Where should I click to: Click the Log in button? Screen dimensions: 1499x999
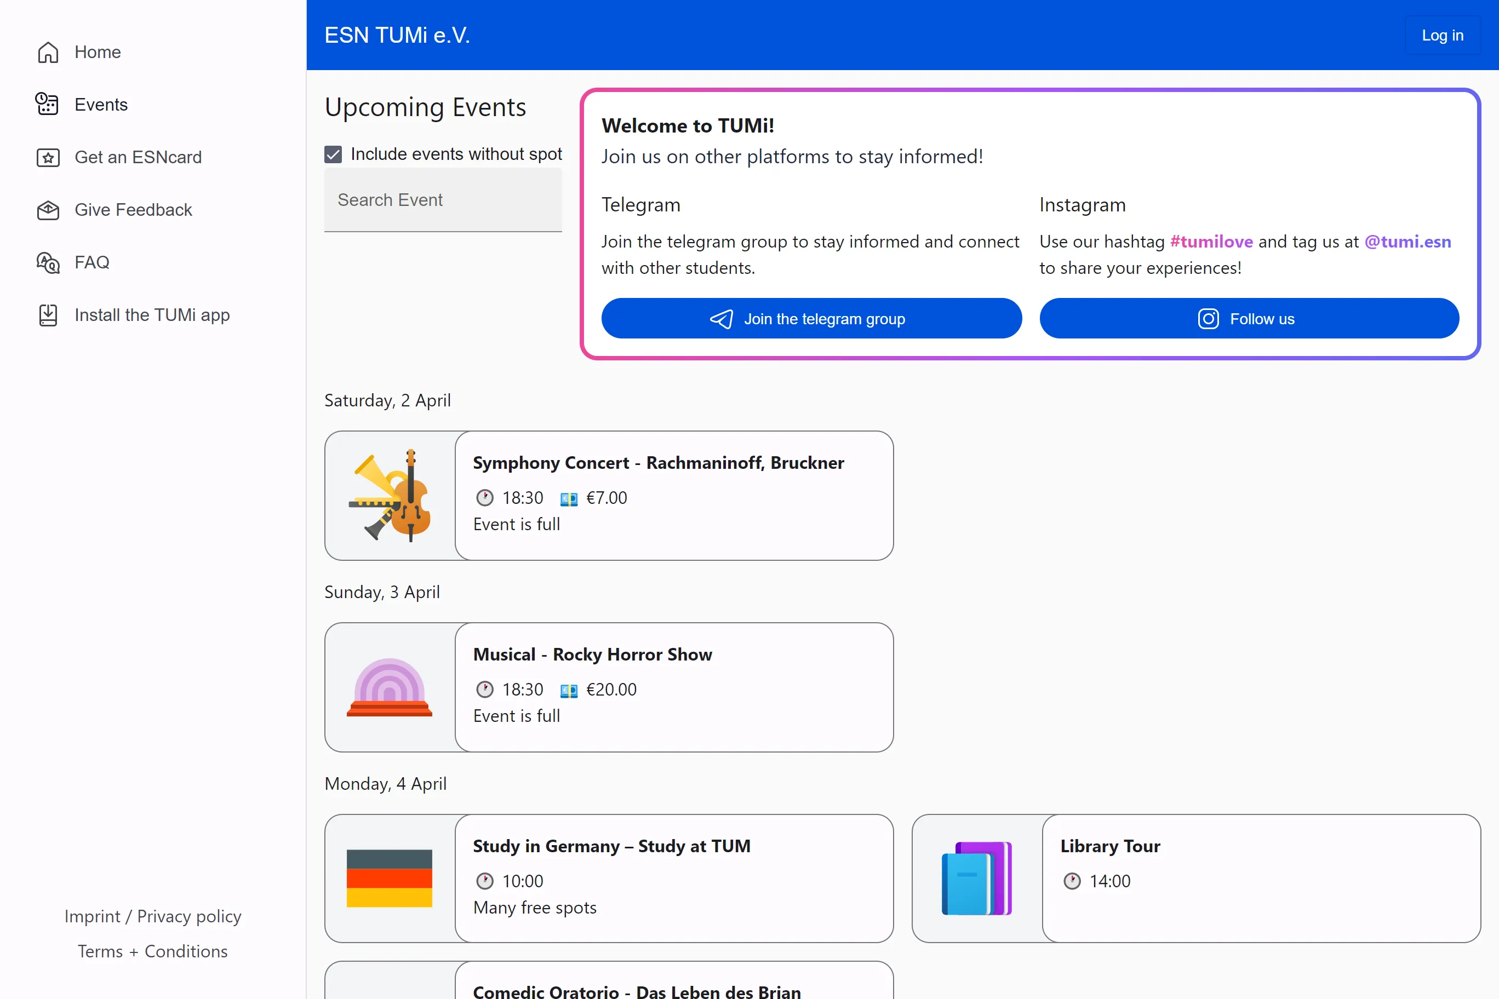1442,35
